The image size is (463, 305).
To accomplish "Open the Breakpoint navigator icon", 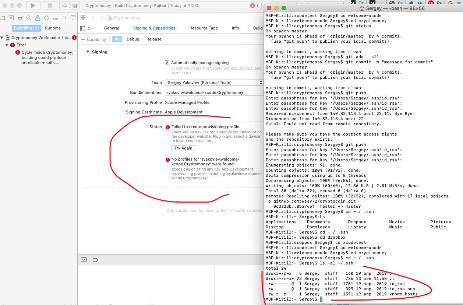I will pyautogui.click(x=64, y=18).
